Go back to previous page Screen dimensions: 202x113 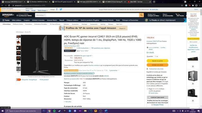coord(2,6)
